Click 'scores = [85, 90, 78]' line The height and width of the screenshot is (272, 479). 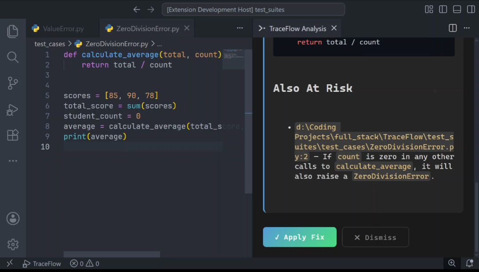tap(111, 95)
